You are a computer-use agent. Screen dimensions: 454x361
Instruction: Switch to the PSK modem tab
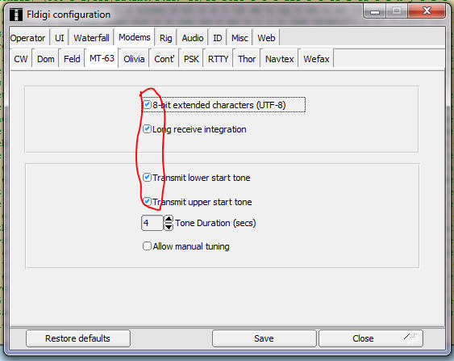coord(191,59)
